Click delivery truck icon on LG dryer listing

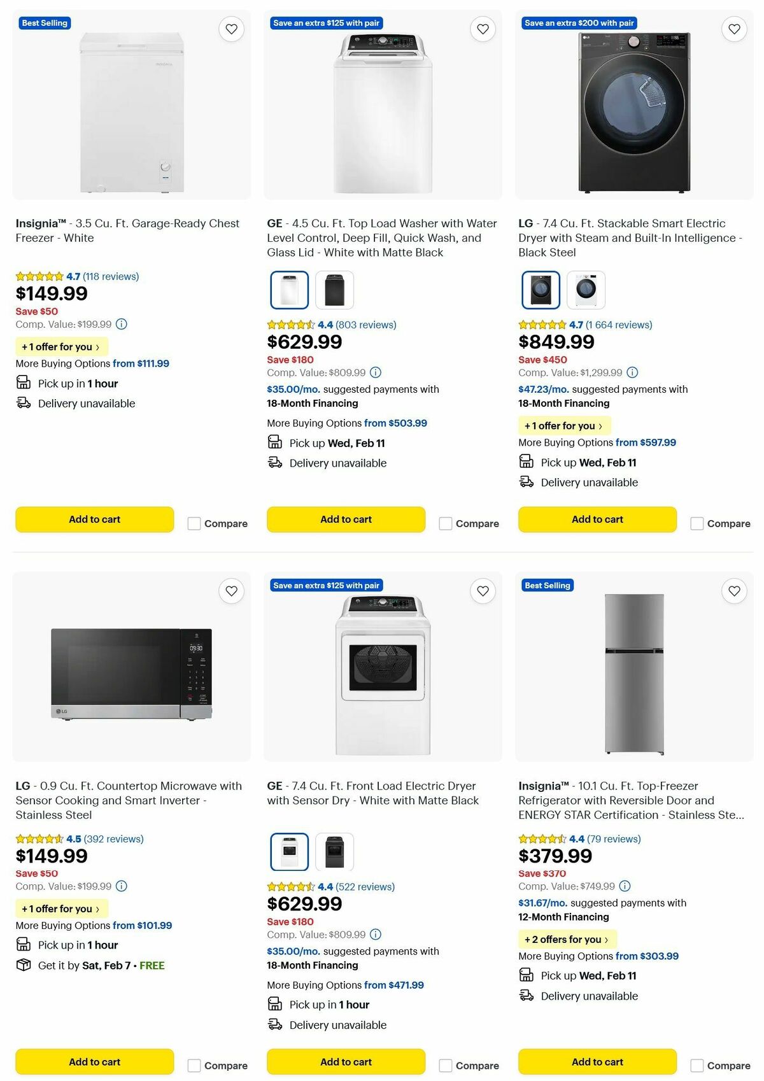pos(526,481)
